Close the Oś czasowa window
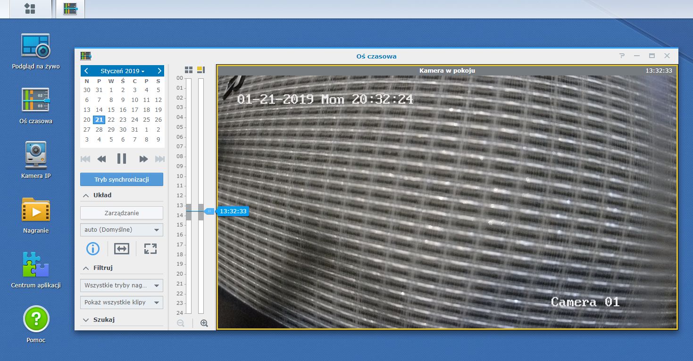The image size is (693, 361). pyautogui.click(x=667, y=56)
